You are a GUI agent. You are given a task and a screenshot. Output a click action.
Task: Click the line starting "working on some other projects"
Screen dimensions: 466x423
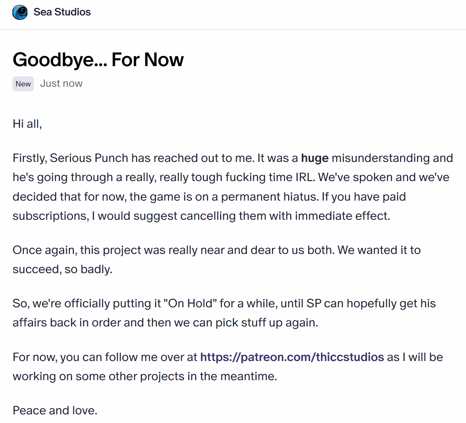tap(145, 376)
